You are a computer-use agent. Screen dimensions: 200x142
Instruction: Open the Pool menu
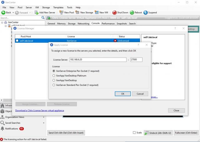[20, 8]
